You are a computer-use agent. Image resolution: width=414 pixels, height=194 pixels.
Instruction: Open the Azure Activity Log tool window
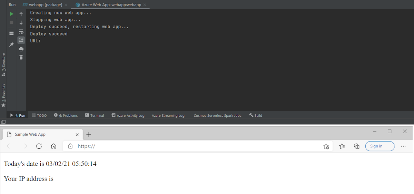pos(128,115)
